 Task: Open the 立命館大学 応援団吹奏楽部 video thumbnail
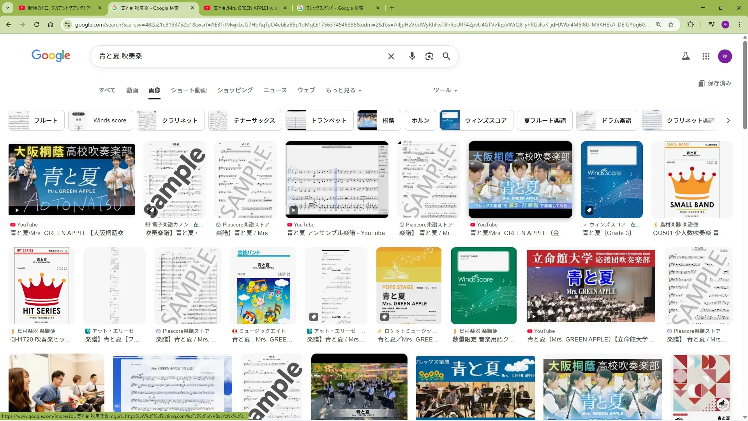591,286
